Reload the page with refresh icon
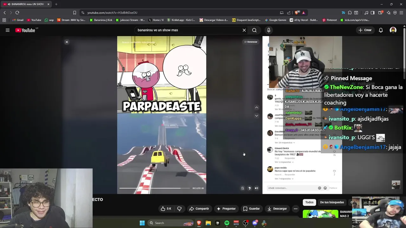This screenshot has height=228, width=406. click(17, 13)
